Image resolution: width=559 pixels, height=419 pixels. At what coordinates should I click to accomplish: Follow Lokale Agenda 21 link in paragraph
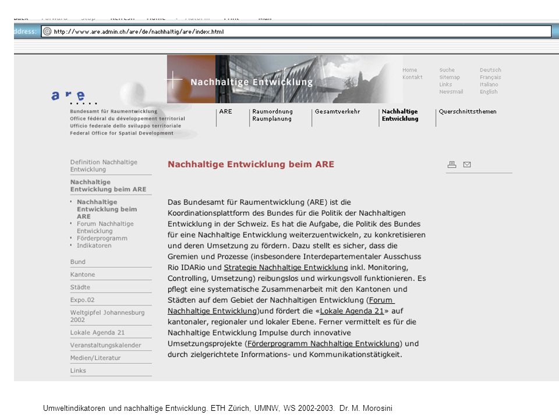352,311
